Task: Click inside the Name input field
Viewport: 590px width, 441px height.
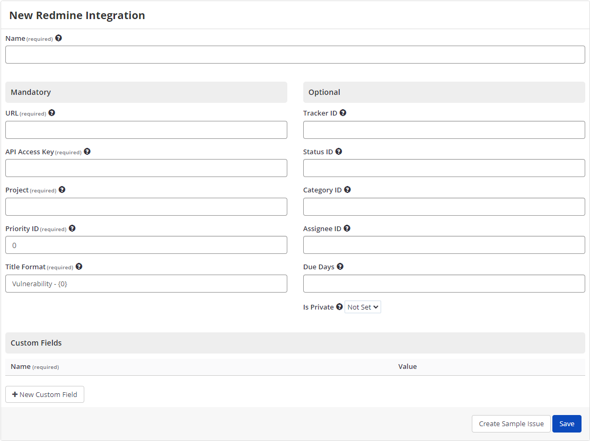Action: [295, 54]
